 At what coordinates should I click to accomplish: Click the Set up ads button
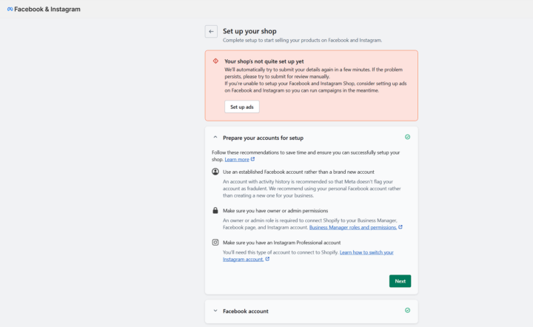point(241,107)
